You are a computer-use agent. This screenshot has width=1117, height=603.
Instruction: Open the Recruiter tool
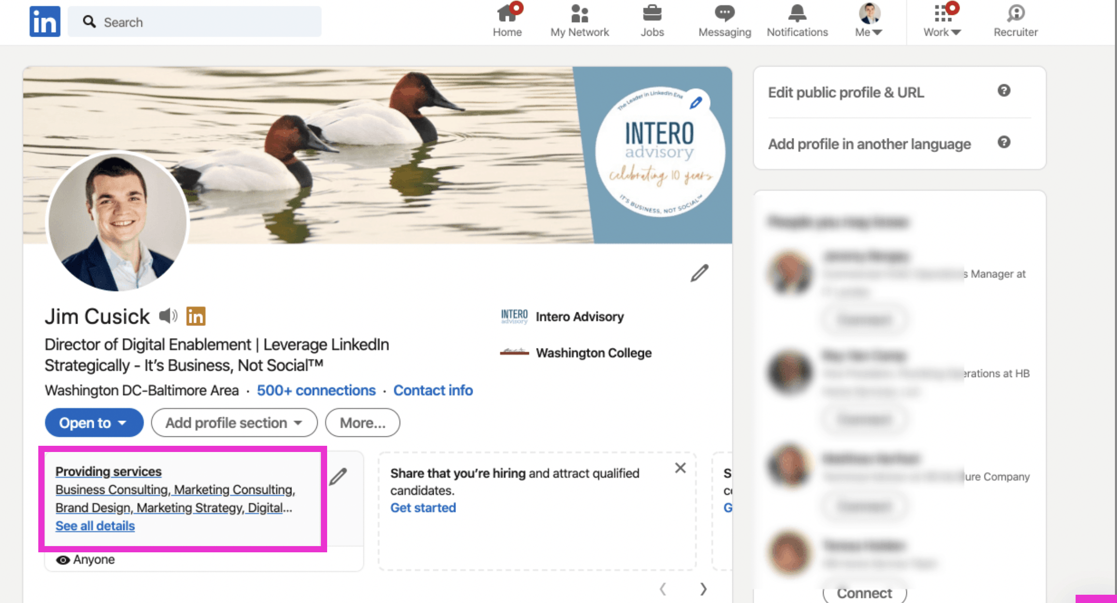(1016, 21)
